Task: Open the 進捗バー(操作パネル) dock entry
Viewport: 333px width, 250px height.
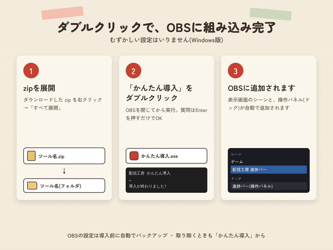Action: point(269,186)
